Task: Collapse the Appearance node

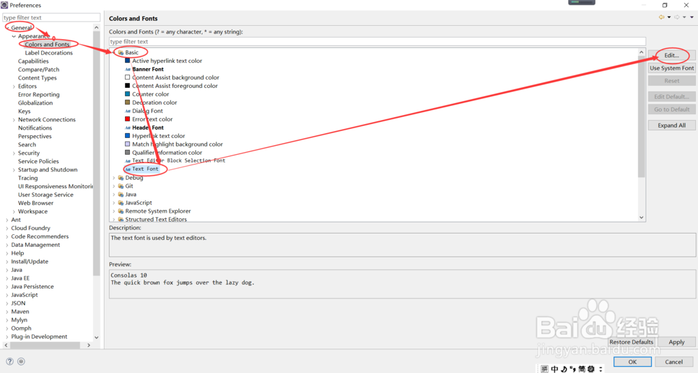Action: point(14,36)
